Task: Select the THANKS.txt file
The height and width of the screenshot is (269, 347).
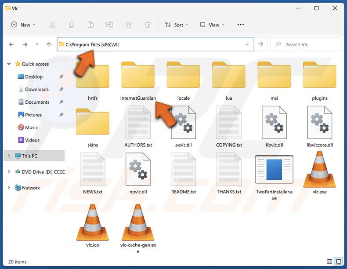Action: coord(229,173)
